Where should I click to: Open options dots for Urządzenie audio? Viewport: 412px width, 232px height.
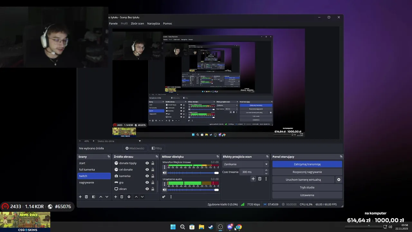pyautogui.click(x=164, y=184)
